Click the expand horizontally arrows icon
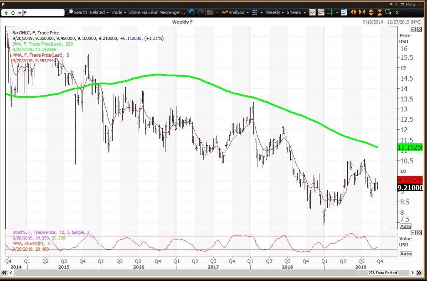Image resolution: width=427 pixels, height=281 pixels. [353, 12]
